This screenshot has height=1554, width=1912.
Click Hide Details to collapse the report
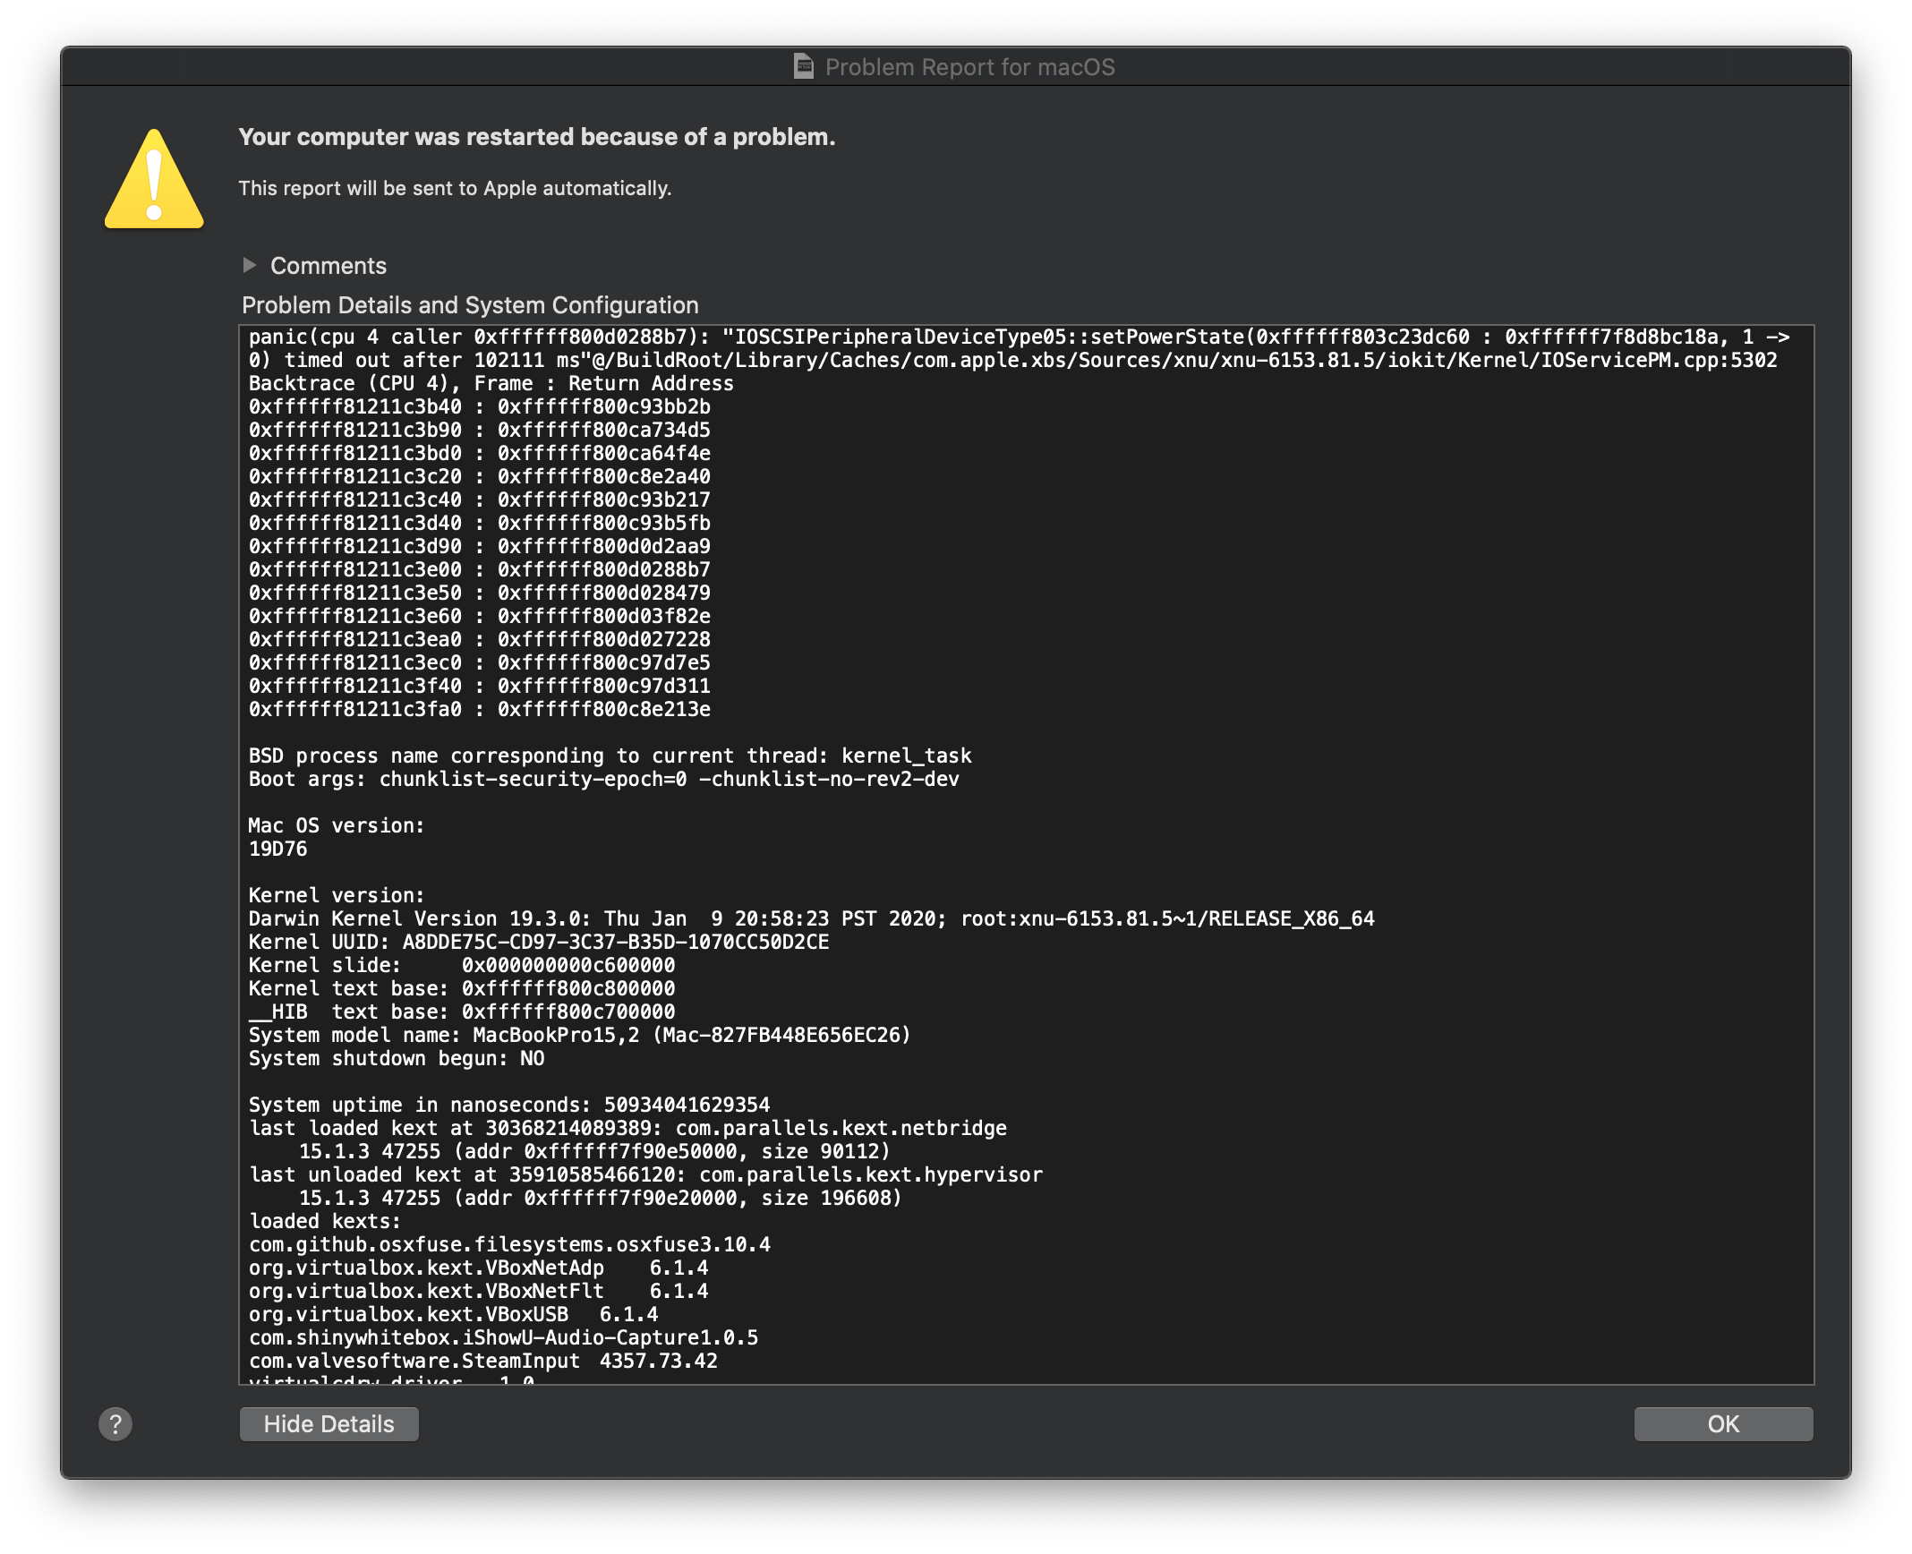click(329, 1423)
